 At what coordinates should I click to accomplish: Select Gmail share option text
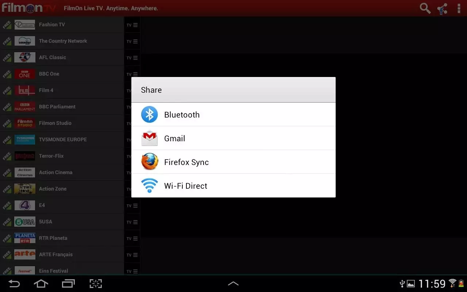pyautogui.click(x=175, y=138)
